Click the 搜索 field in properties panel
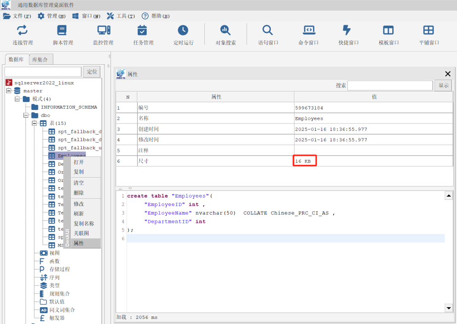This screenshot has height=324, width=457. point(390,85)
